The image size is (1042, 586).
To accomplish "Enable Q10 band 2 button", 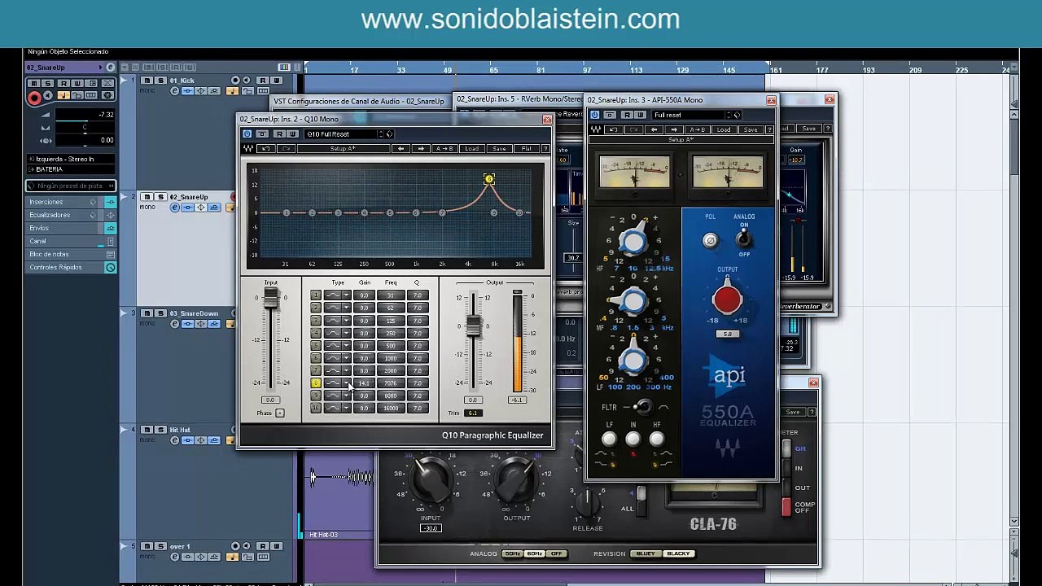I will pyautogui.click(x=316, y=308).
